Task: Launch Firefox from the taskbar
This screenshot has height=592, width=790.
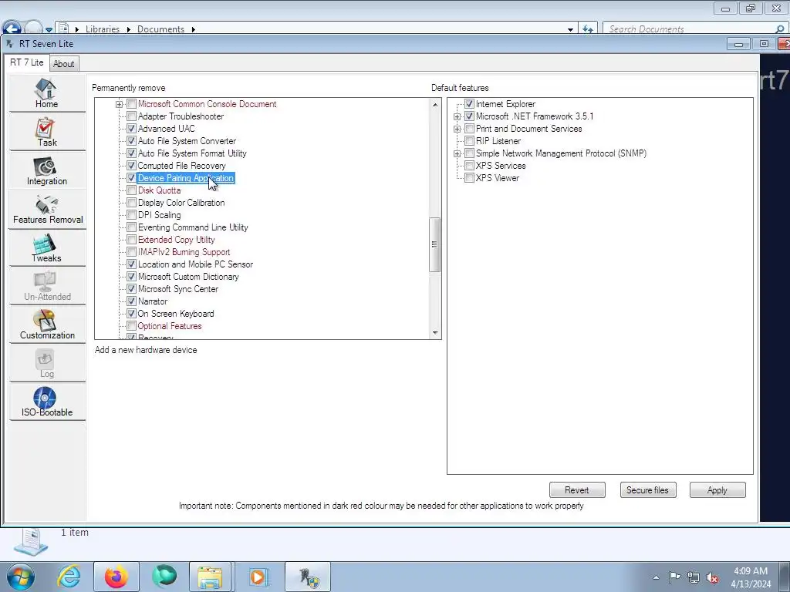Action: tap(116, 577)
